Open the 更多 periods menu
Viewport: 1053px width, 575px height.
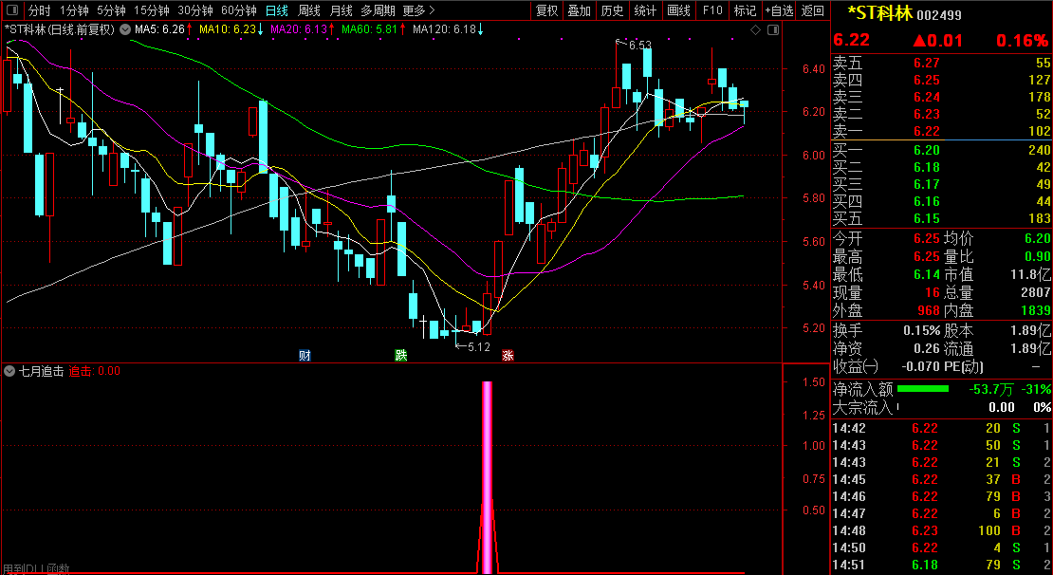[419, 10]
